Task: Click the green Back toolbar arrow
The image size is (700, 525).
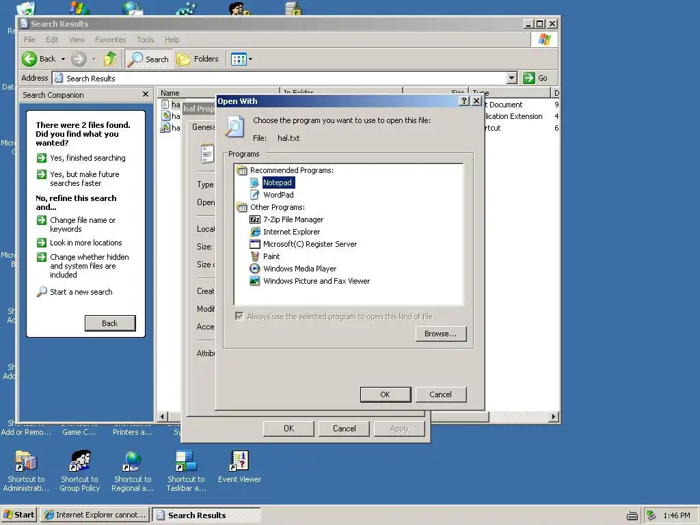Action: 29,59
